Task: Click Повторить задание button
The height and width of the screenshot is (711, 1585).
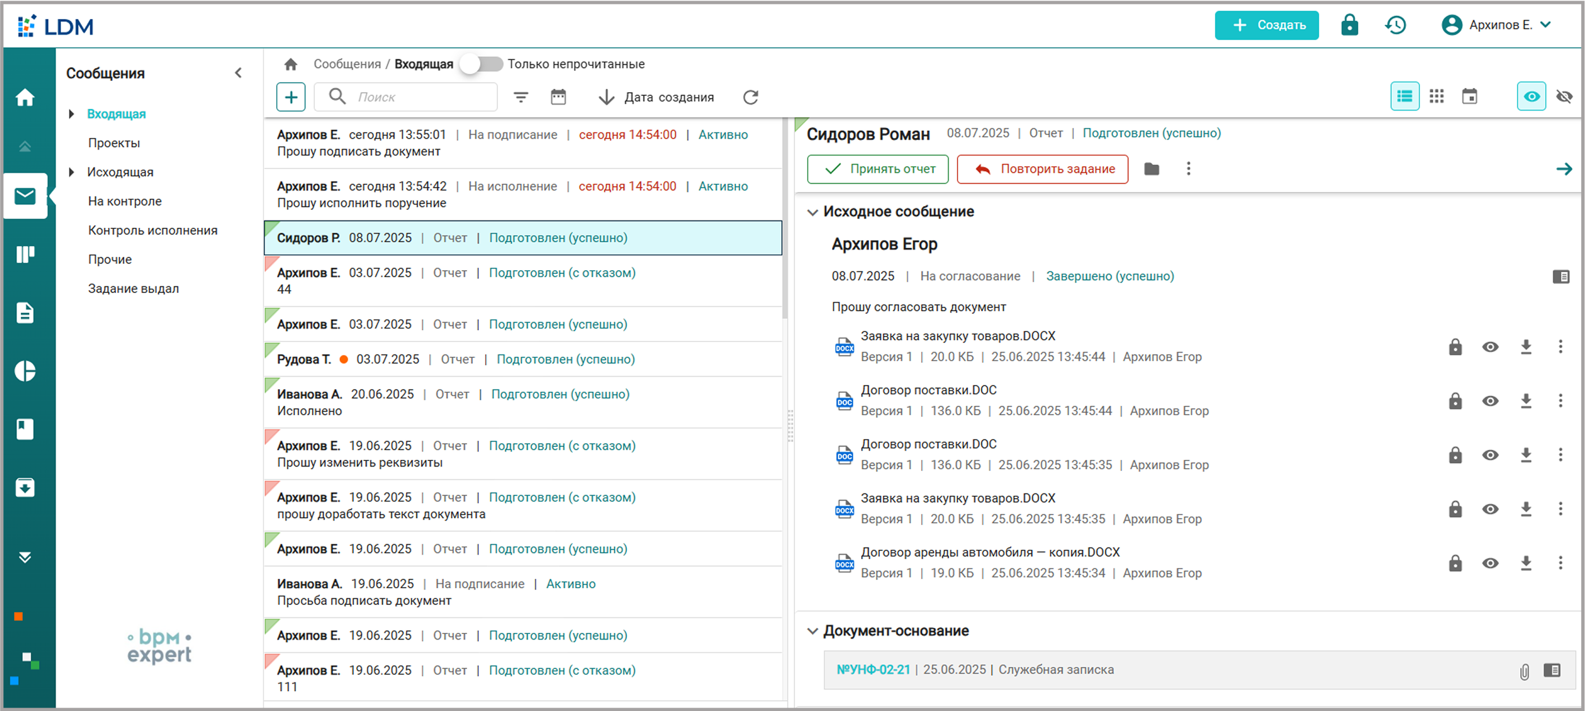Action: (x=1043, y=169)
